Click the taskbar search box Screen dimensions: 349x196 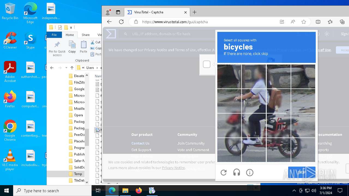[52, 191]
